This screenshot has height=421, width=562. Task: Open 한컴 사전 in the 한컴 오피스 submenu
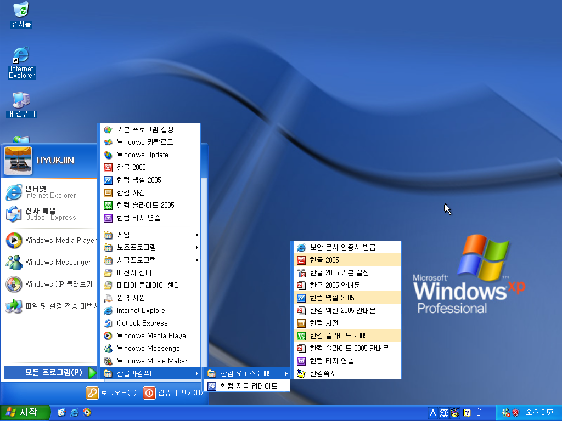click(347, 323)
